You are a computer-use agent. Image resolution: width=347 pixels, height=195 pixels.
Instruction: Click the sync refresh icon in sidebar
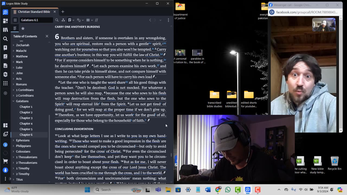pos(5,153)
